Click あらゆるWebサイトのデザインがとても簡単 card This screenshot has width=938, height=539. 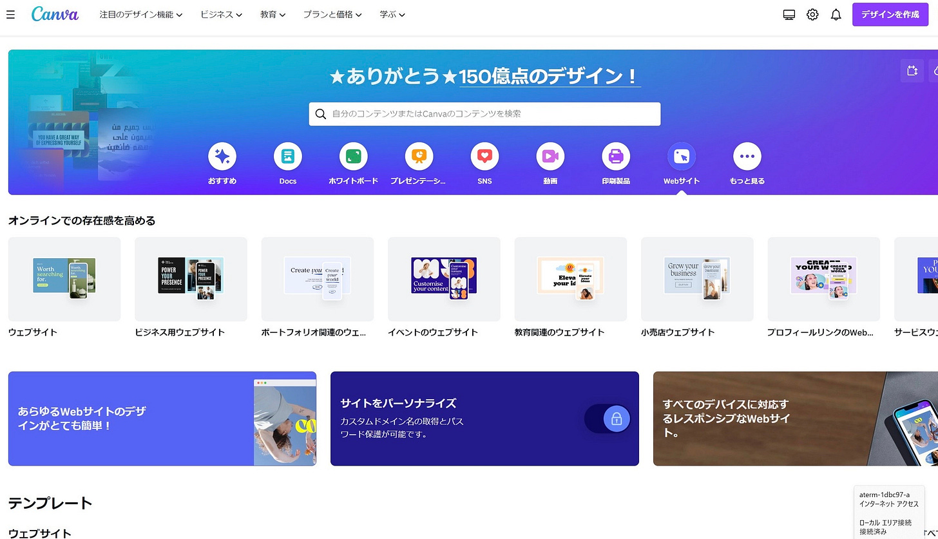tap(162, 419)
